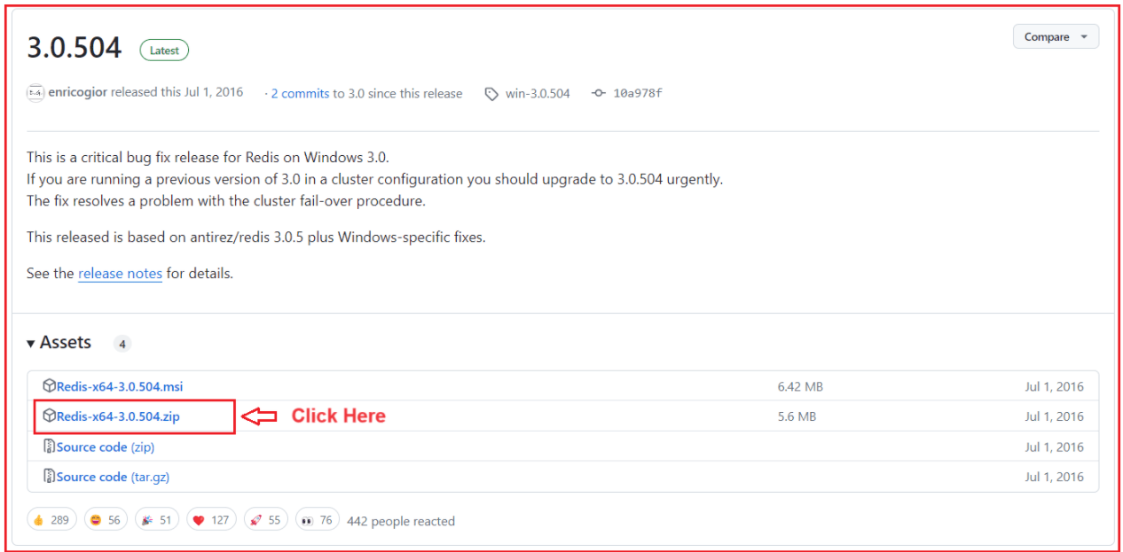Toggle the smile reaction showing 56
Viewport: 1123px width, 552px height.
pos(106,519)
